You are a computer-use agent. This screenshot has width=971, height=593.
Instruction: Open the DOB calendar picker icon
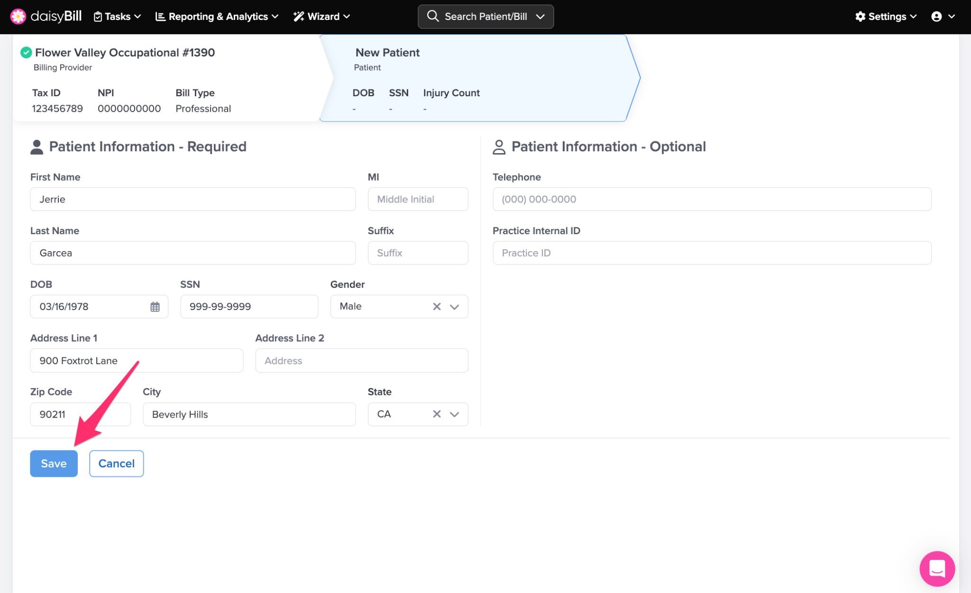[155, 307]
